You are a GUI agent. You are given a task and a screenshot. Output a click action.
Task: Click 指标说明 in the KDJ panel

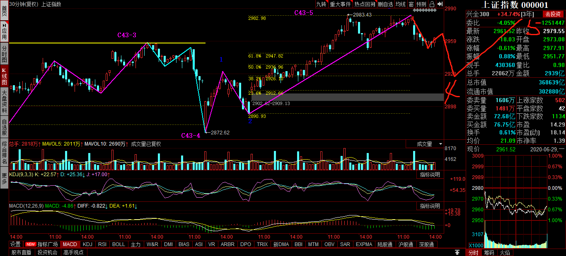(430, 175)
